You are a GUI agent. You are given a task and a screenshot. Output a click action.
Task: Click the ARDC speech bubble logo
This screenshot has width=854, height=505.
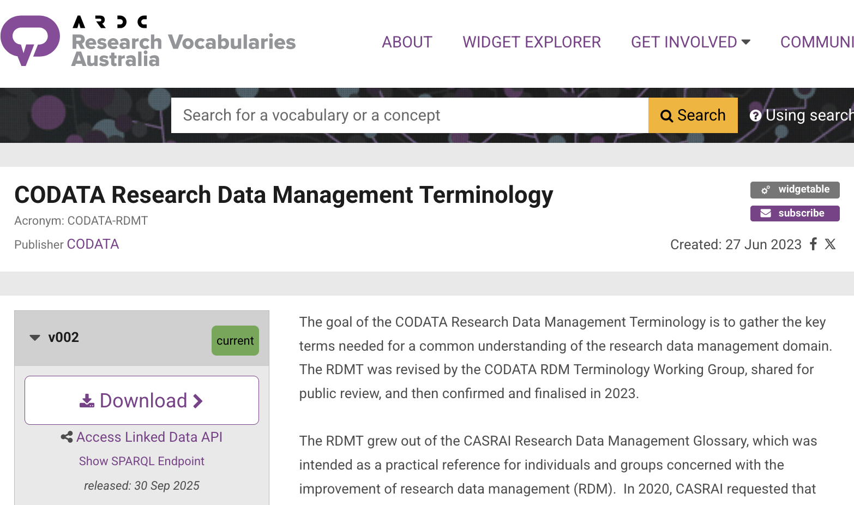point(30,39)
